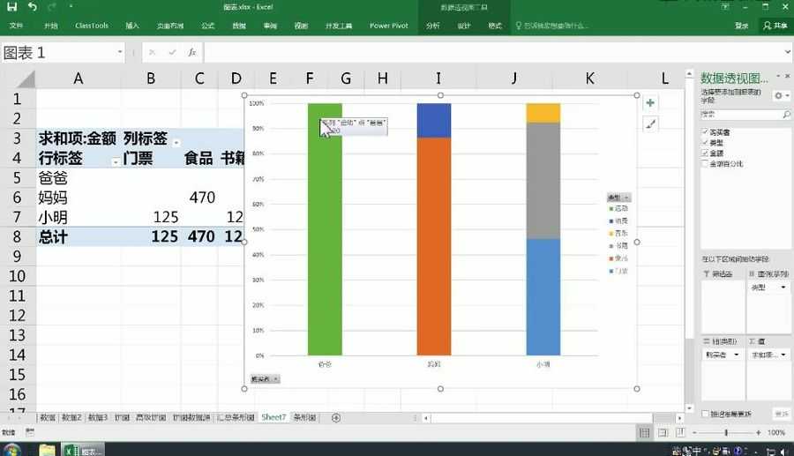Switch to the 高级饼图 sheet tab
Image resolution: width=794 pixels, height=456 pixels.
[x=151, y=417]
